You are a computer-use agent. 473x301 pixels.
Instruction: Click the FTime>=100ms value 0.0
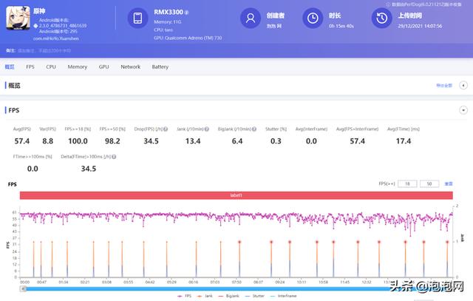pyautogui.click(x=33, y=169)
